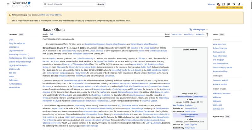Open the notices tray icon

click(223, 4)
